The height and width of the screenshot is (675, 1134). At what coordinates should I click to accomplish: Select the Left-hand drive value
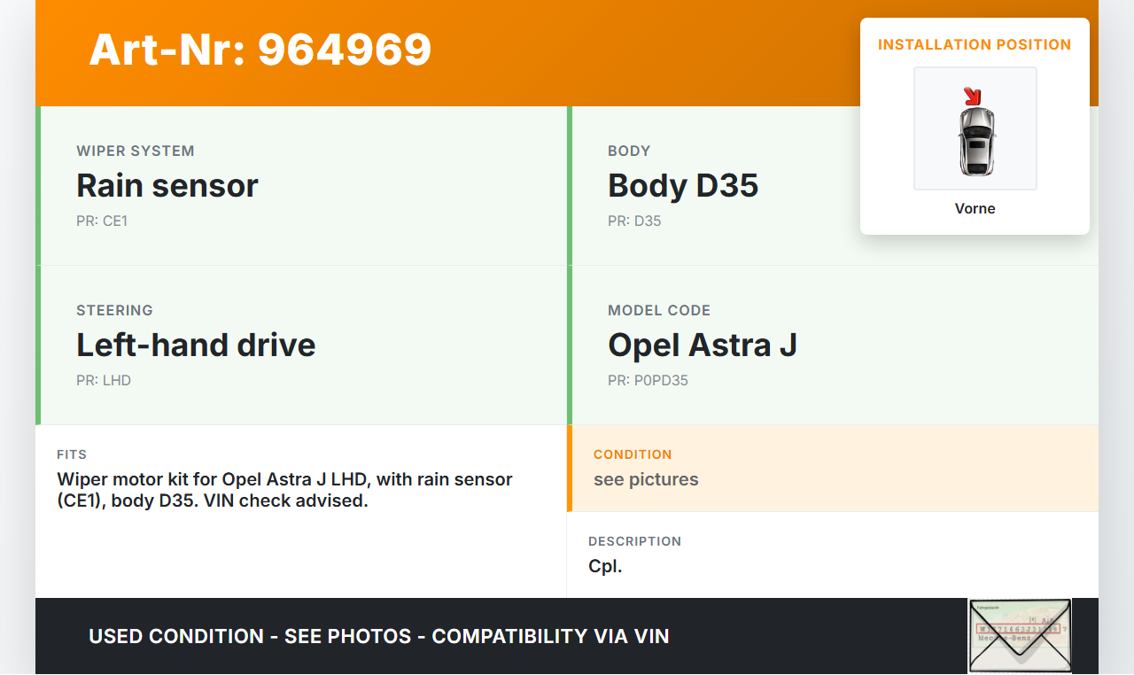[x=196, y=345]
